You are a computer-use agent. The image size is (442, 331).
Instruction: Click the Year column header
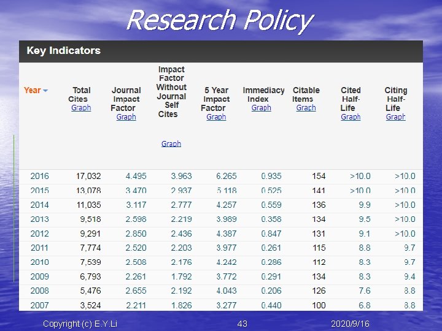click(x=33, y=90)
